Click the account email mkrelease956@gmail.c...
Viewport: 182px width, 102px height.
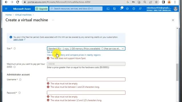[159, 8]
